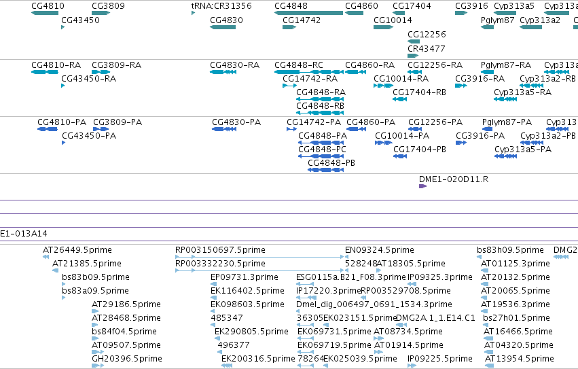The image size is (578, 369).
Task: Select the Pglym87-PA protein label
Action: 507,122
